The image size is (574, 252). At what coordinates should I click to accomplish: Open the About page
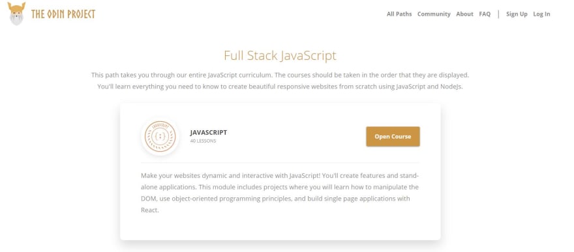464,14
